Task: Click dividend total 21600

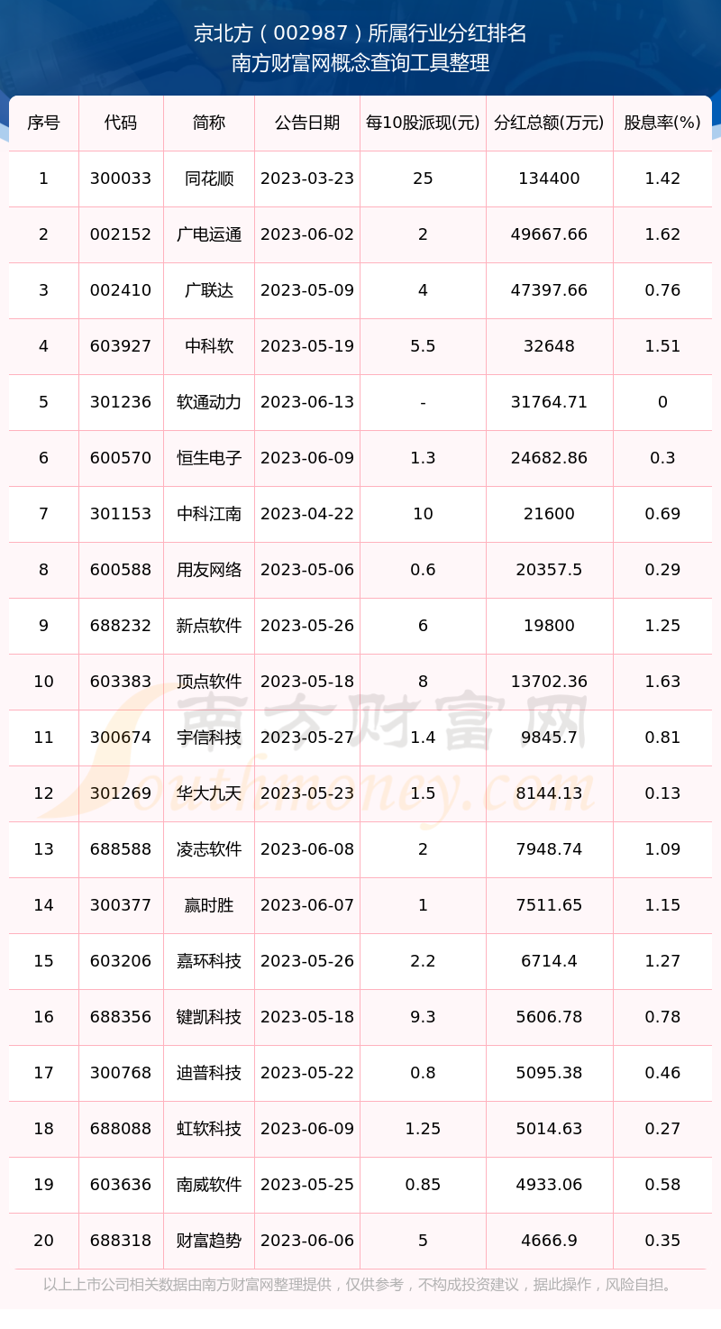Action: (x=549, y=514)
